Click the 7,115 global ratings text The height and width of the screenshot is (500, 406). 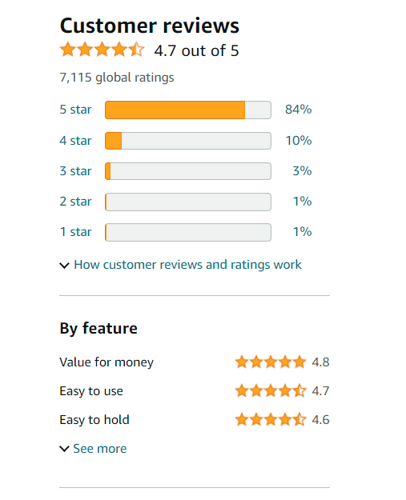coord(117,78)
